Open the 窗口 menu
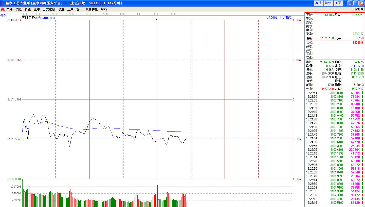The width and height of the screenshot is (365, 207). [79, 9]
